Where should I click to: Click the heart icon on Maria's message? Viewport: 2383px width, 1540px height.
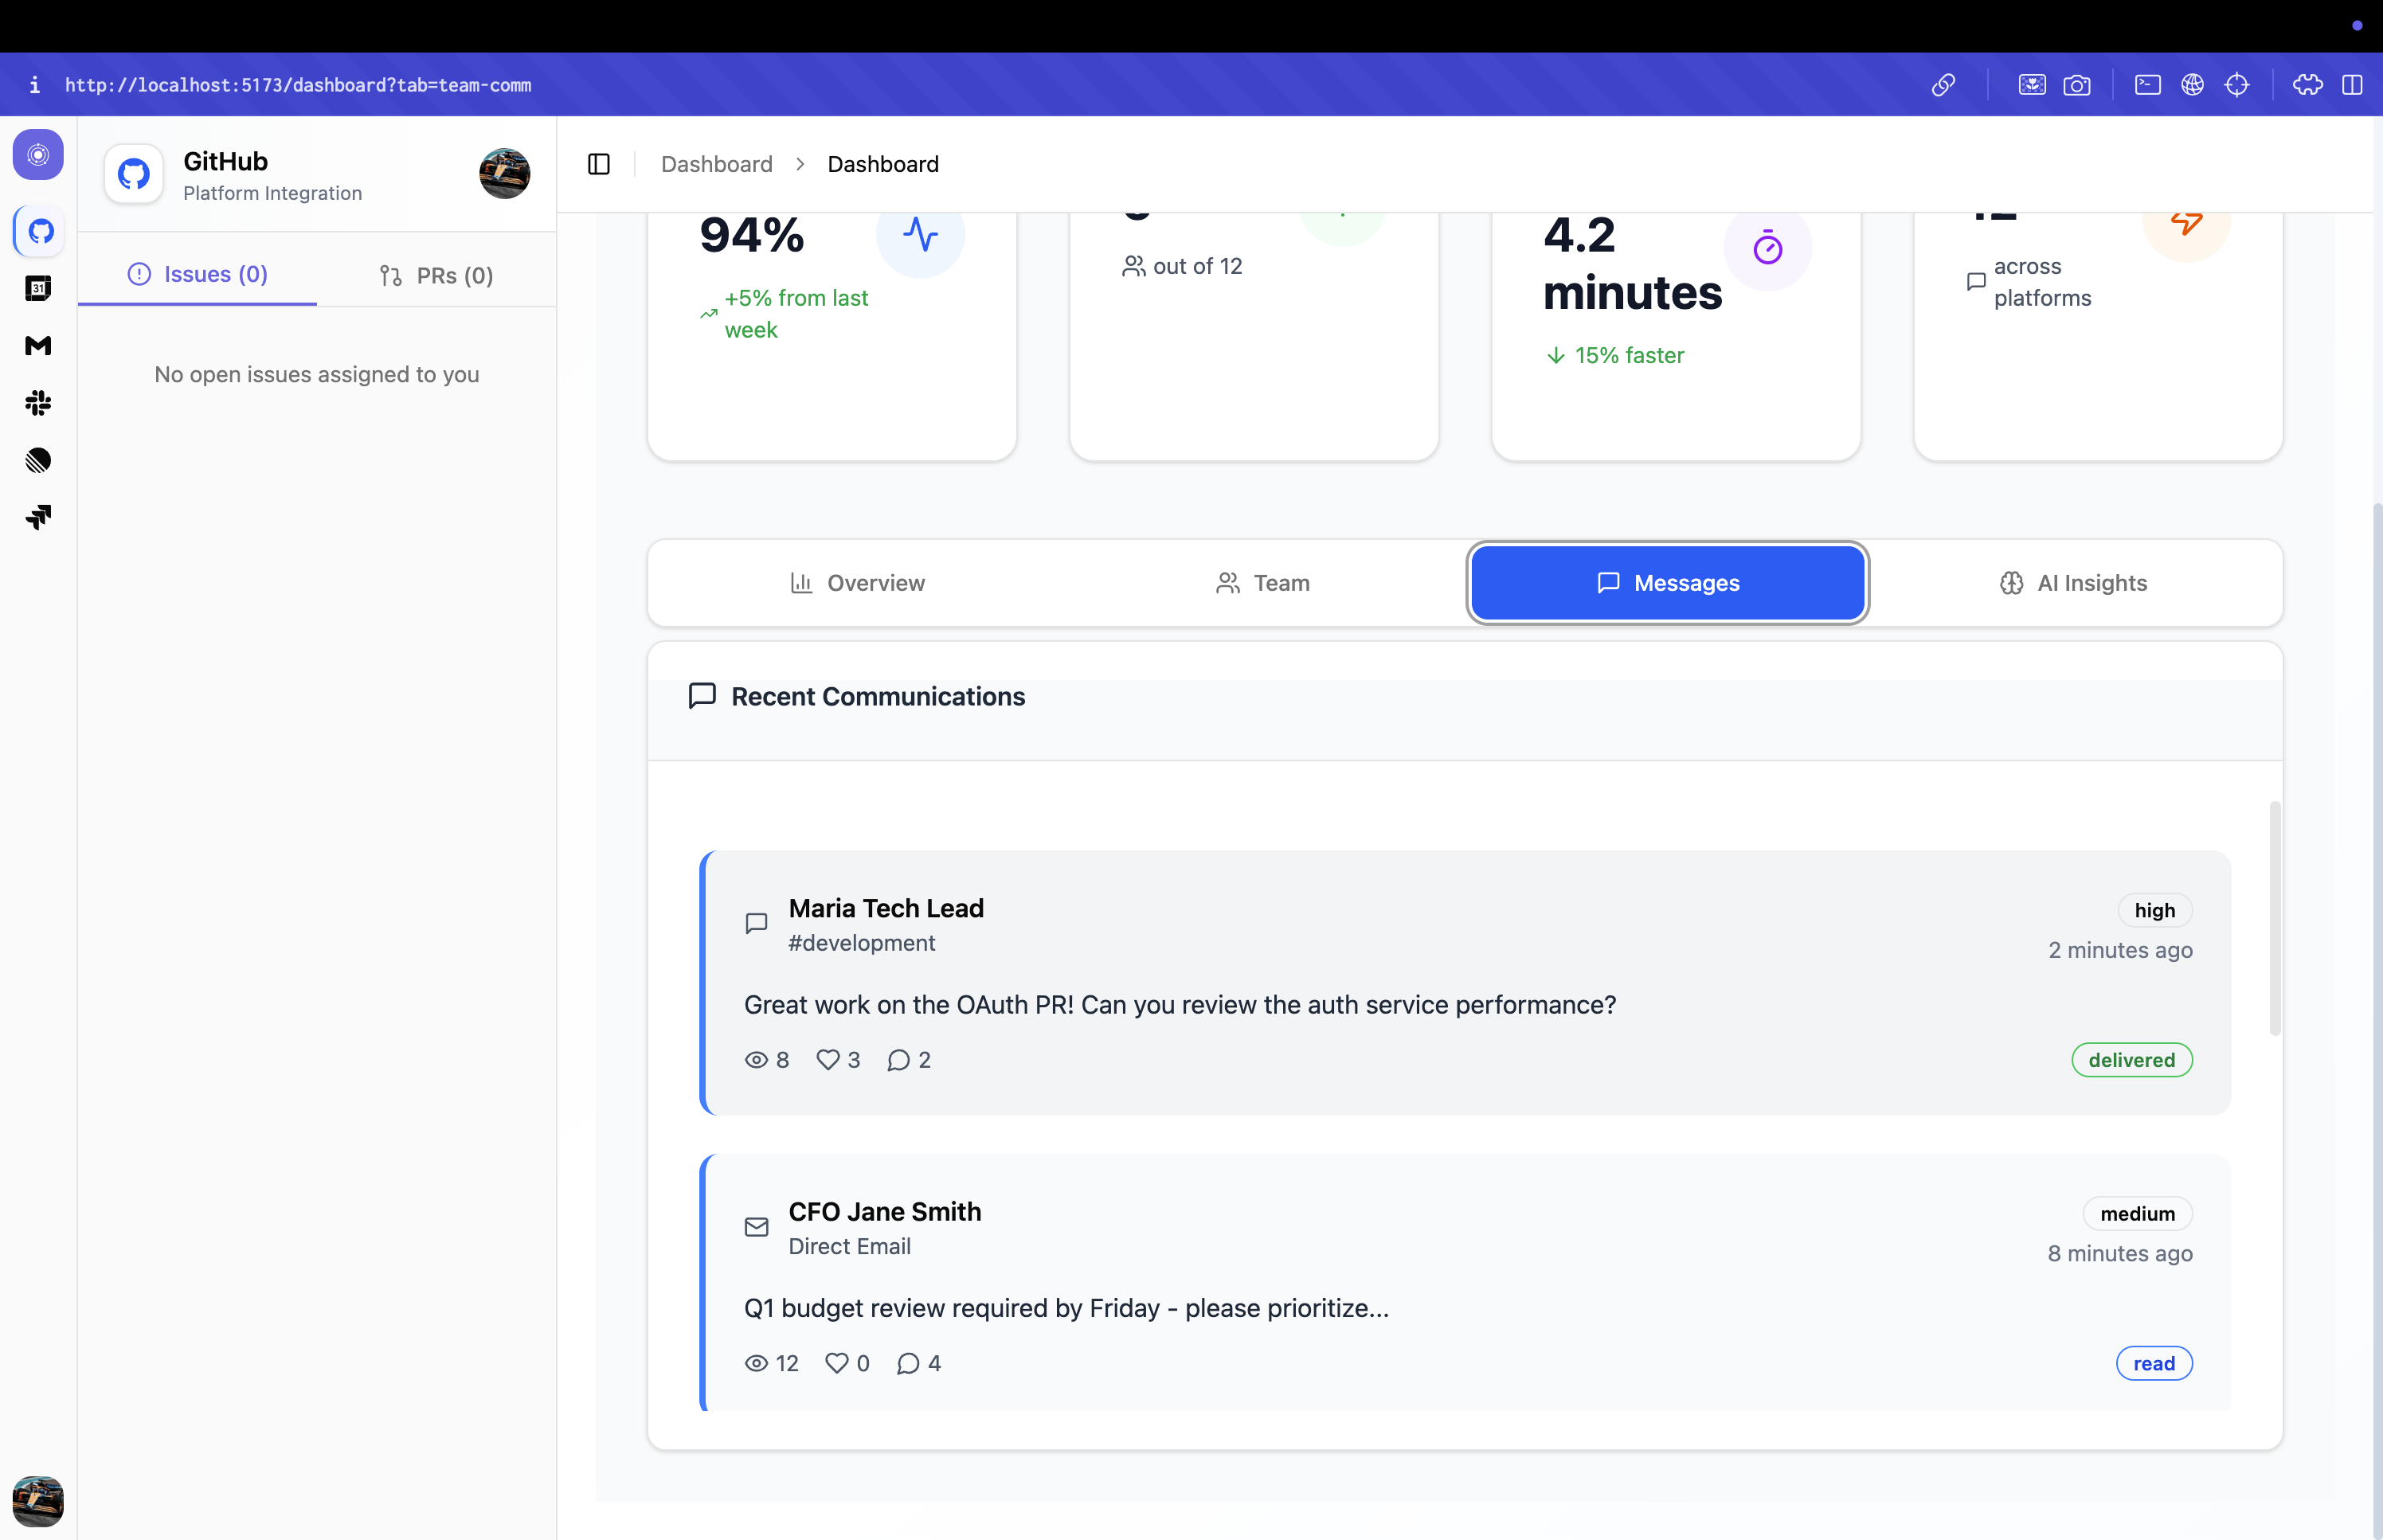pos(827,1060)
